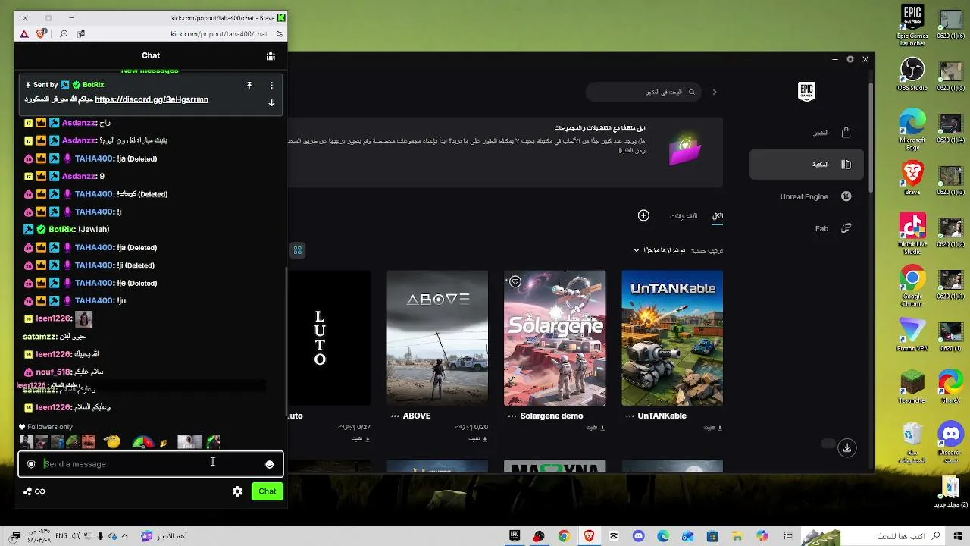Screen dimensions: 970x546
Task: Open the BotRix username next to (Jawlah)
Action: tap(61, 229)
